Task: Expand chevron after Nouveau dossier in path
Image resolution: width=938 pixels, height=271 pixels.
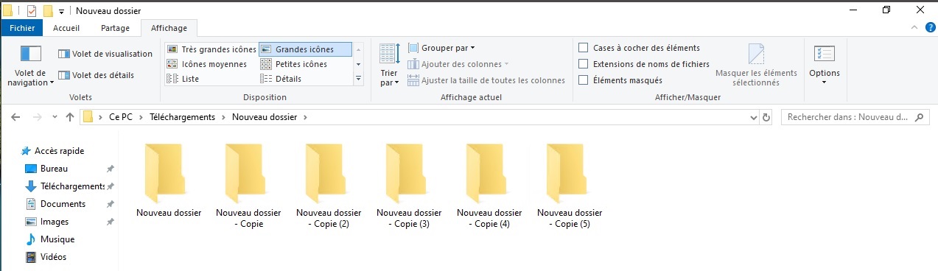Action: click(x=304, y=117)
